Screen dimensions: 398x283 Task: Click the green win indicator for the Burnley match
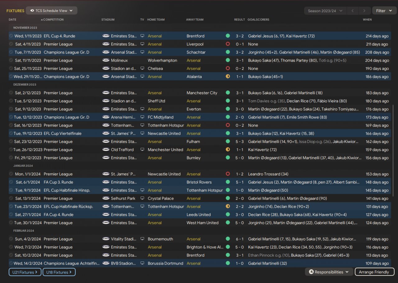[x=228, y=158]
